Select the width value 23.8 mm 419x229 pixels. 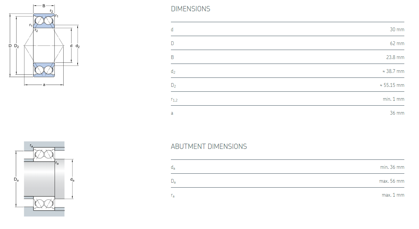click(x=395, y=57)
